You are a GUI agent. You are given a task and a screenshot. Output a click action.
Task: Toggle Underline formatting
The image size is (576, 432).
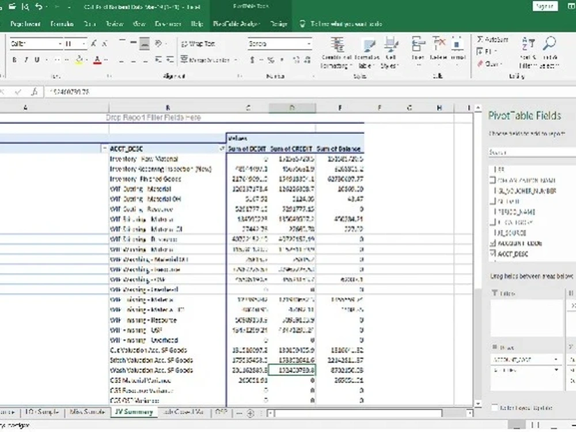[x=37, y=59]
